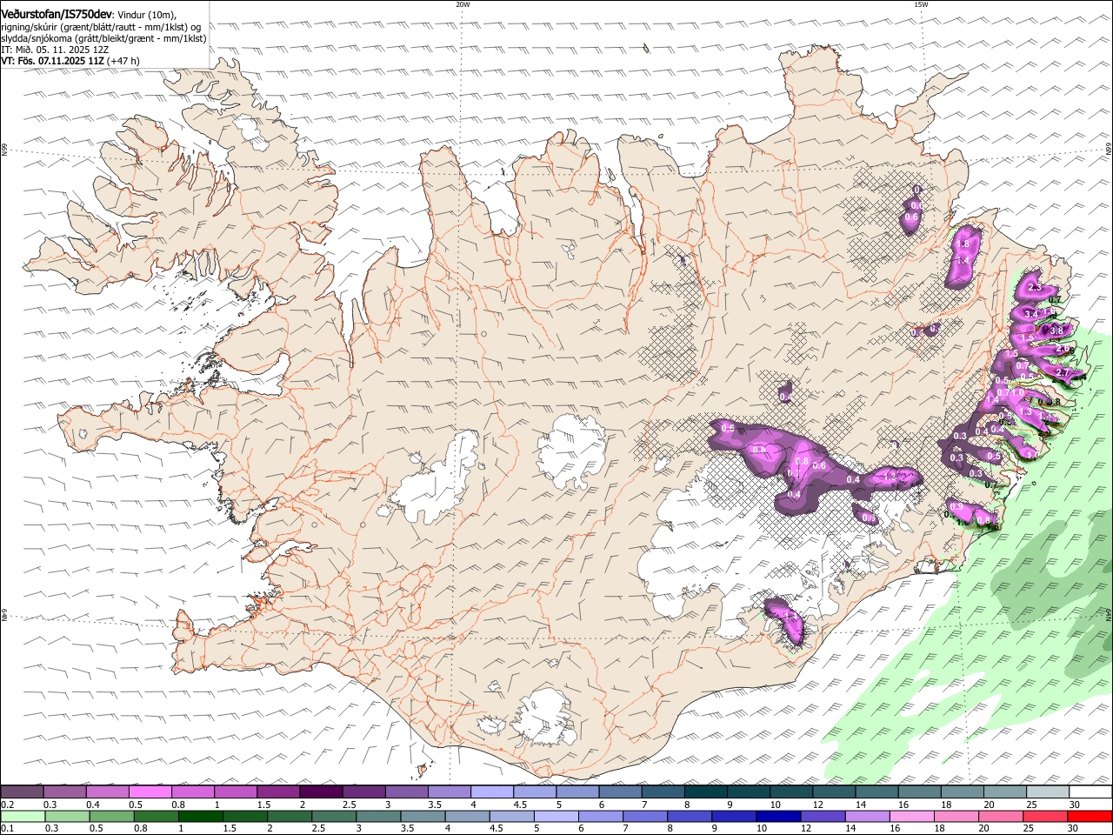Click the 20W longitude label
The height and width of the screenshot is (835, 1113).
pos(463,4)
